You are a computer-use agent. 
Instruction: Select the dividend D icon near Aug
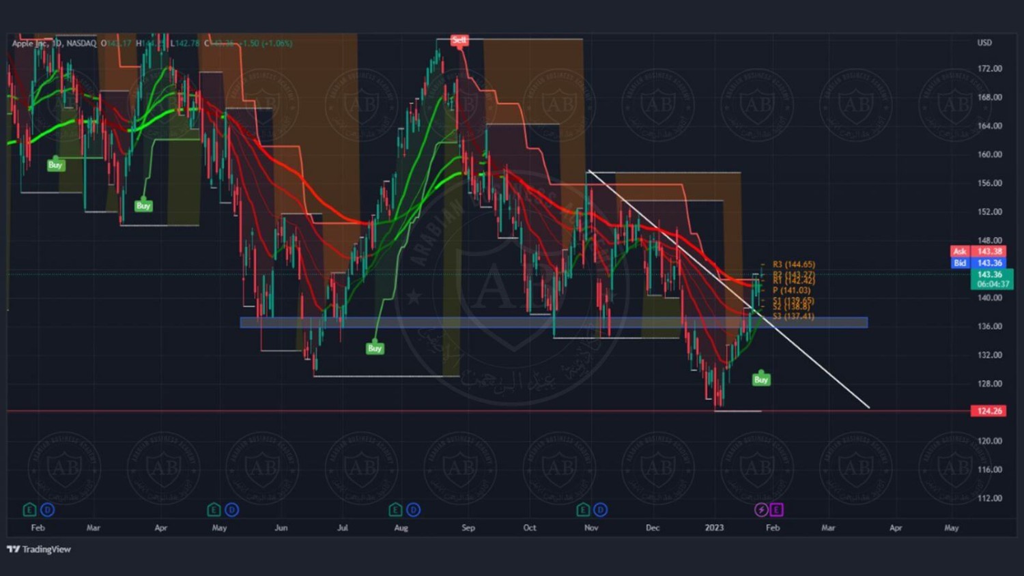(x=414, y=510)
